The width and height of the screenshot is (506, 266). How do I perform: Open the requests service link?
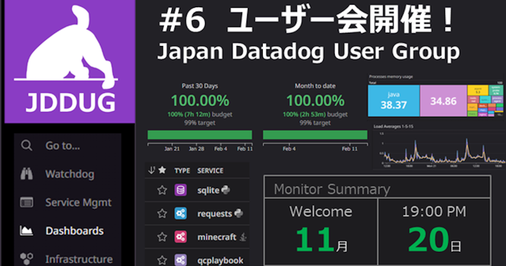(x=215, y=214)
